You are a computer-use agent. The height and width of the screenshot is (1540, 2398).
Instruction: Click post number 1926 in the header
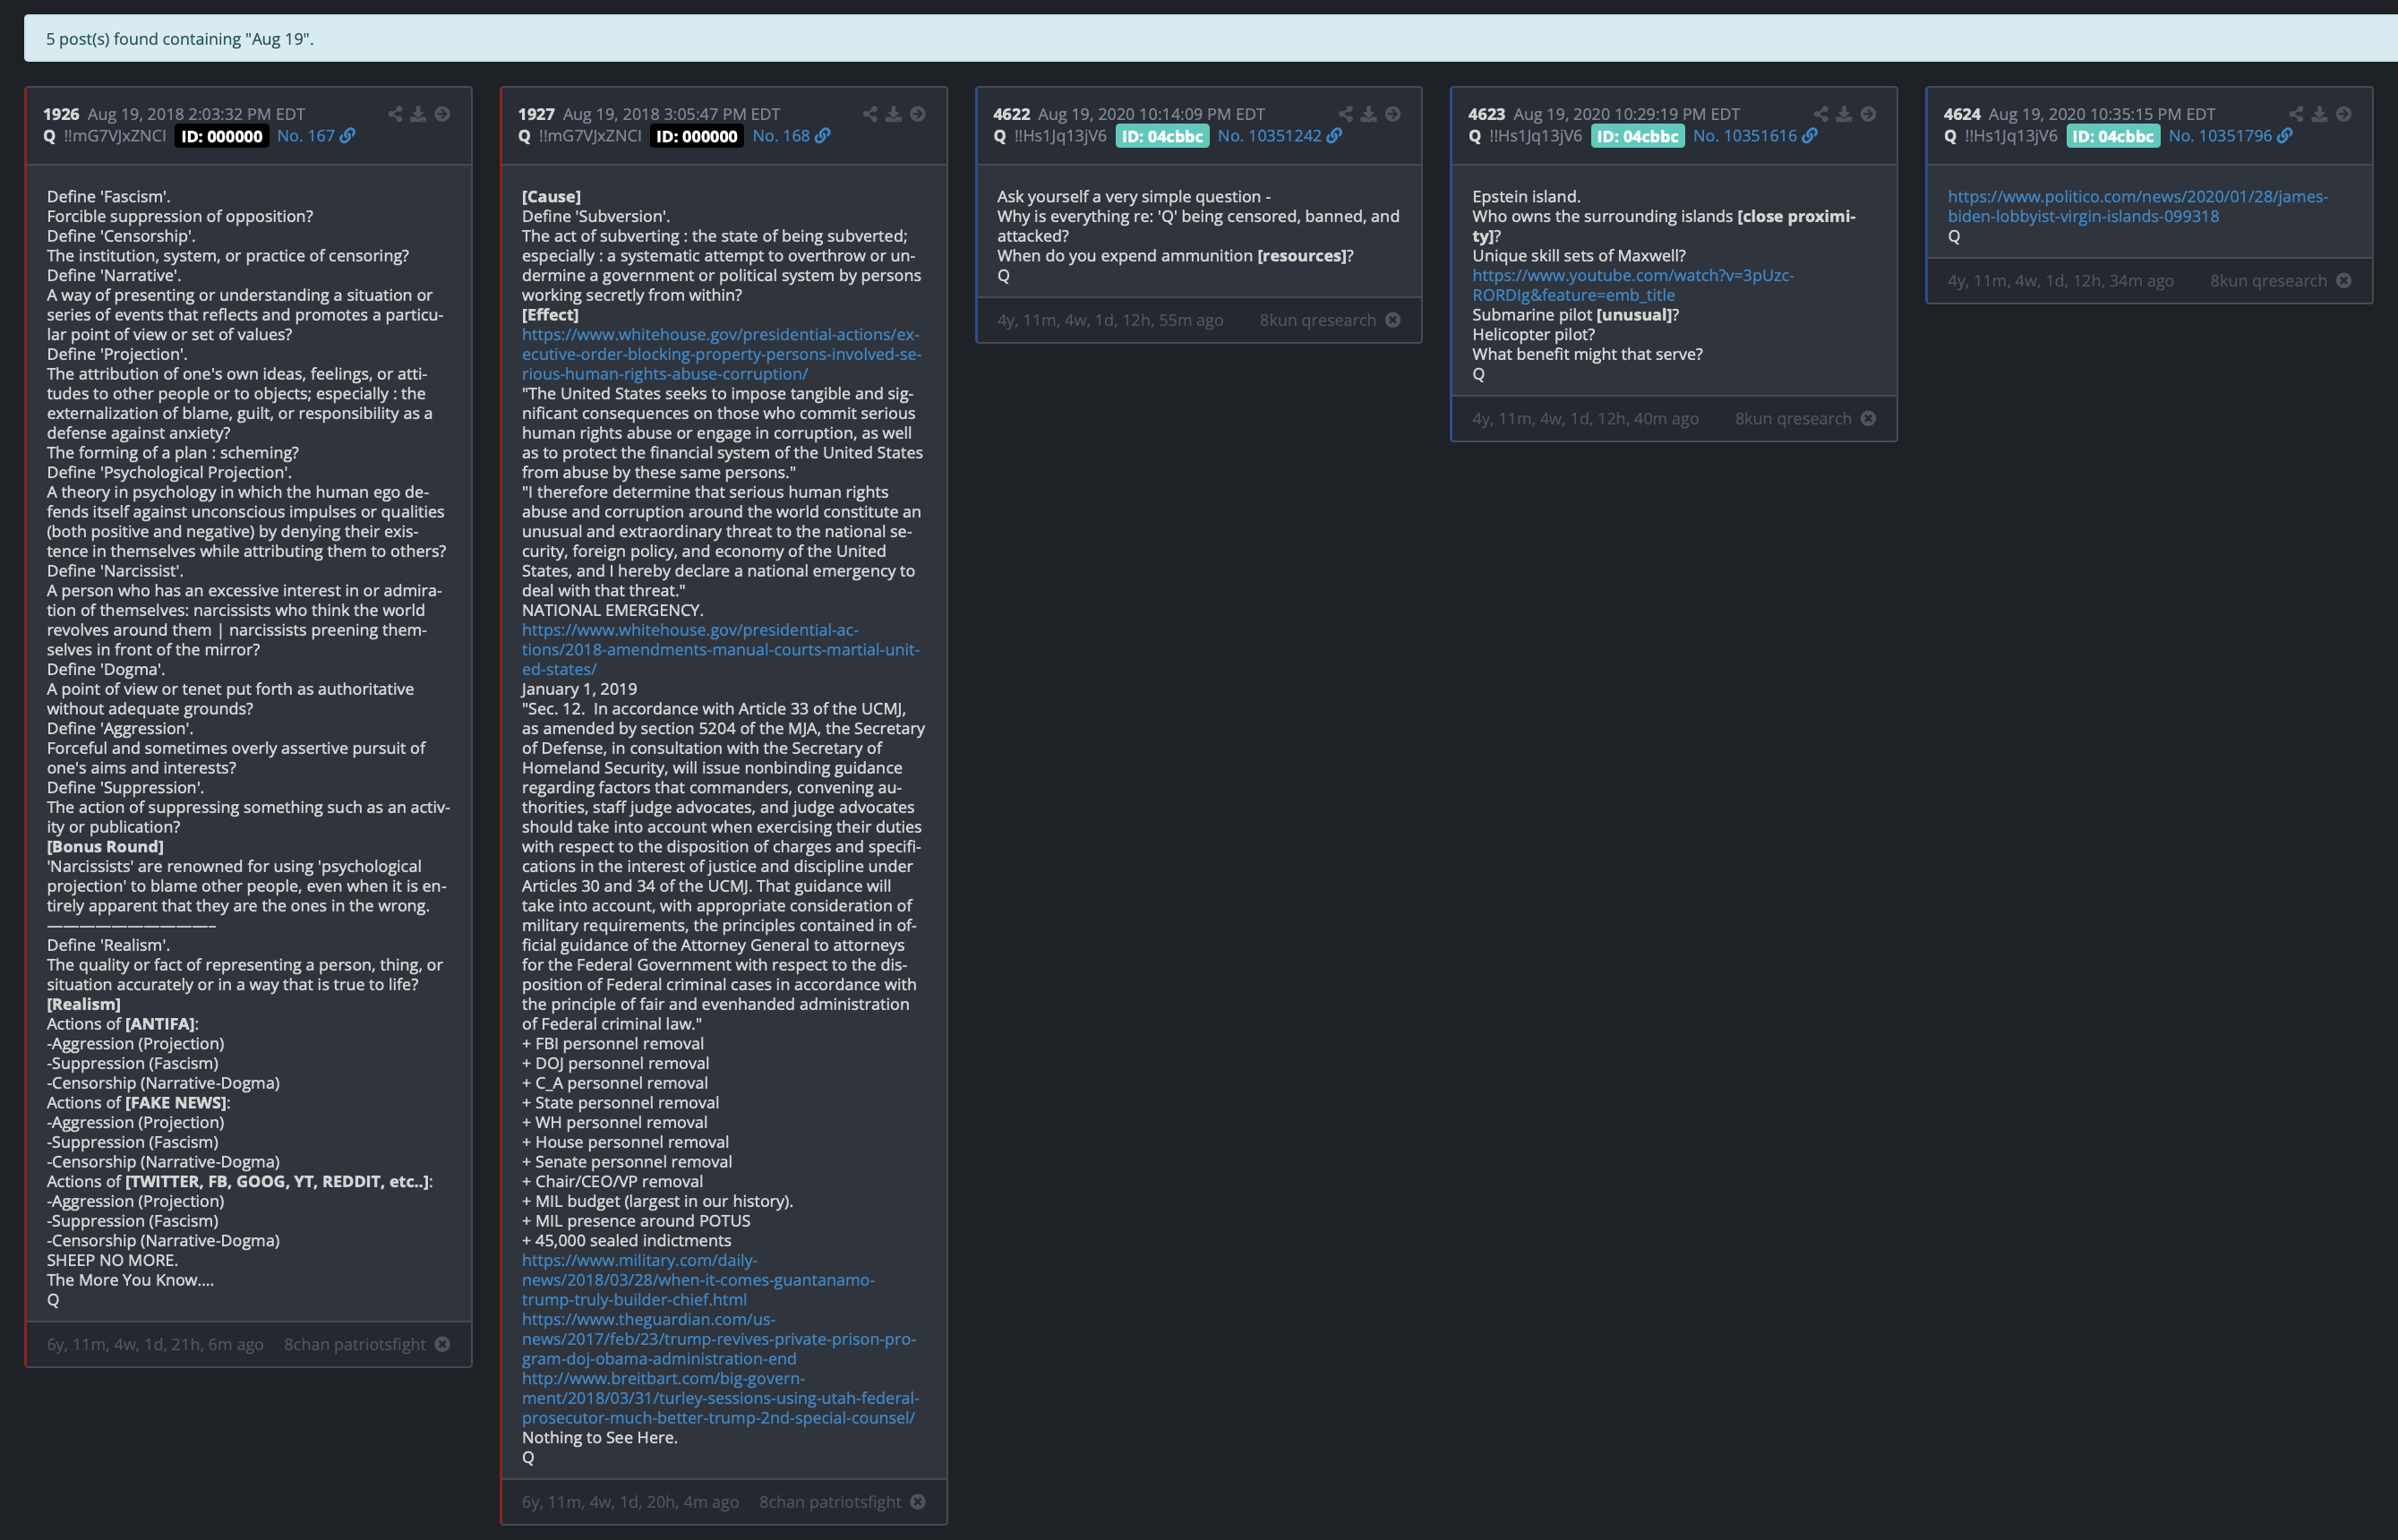click(x=61, y=114)
